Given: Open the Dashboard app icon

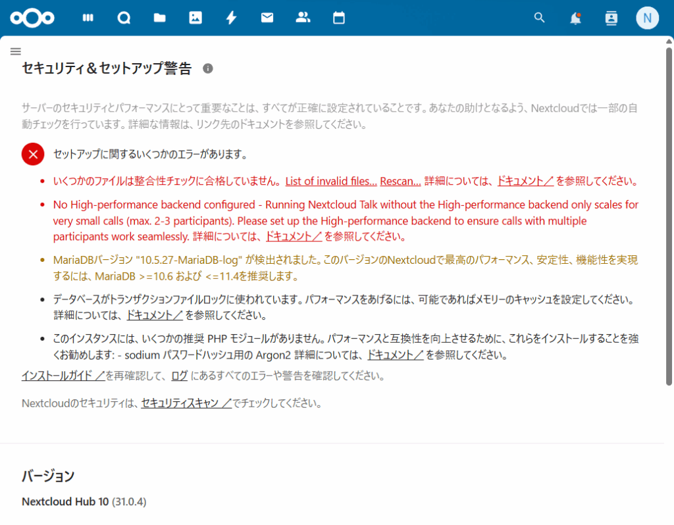Looking at the screenshot, I should [x=88, y=18].
